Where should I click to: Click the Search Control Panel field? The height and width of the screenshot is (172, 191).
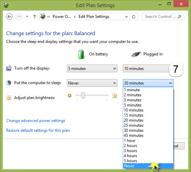coord(163,17)
